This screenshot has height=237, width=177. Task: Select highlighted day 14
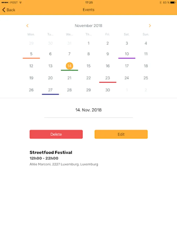pyautogui.click(x=69, y=66)
